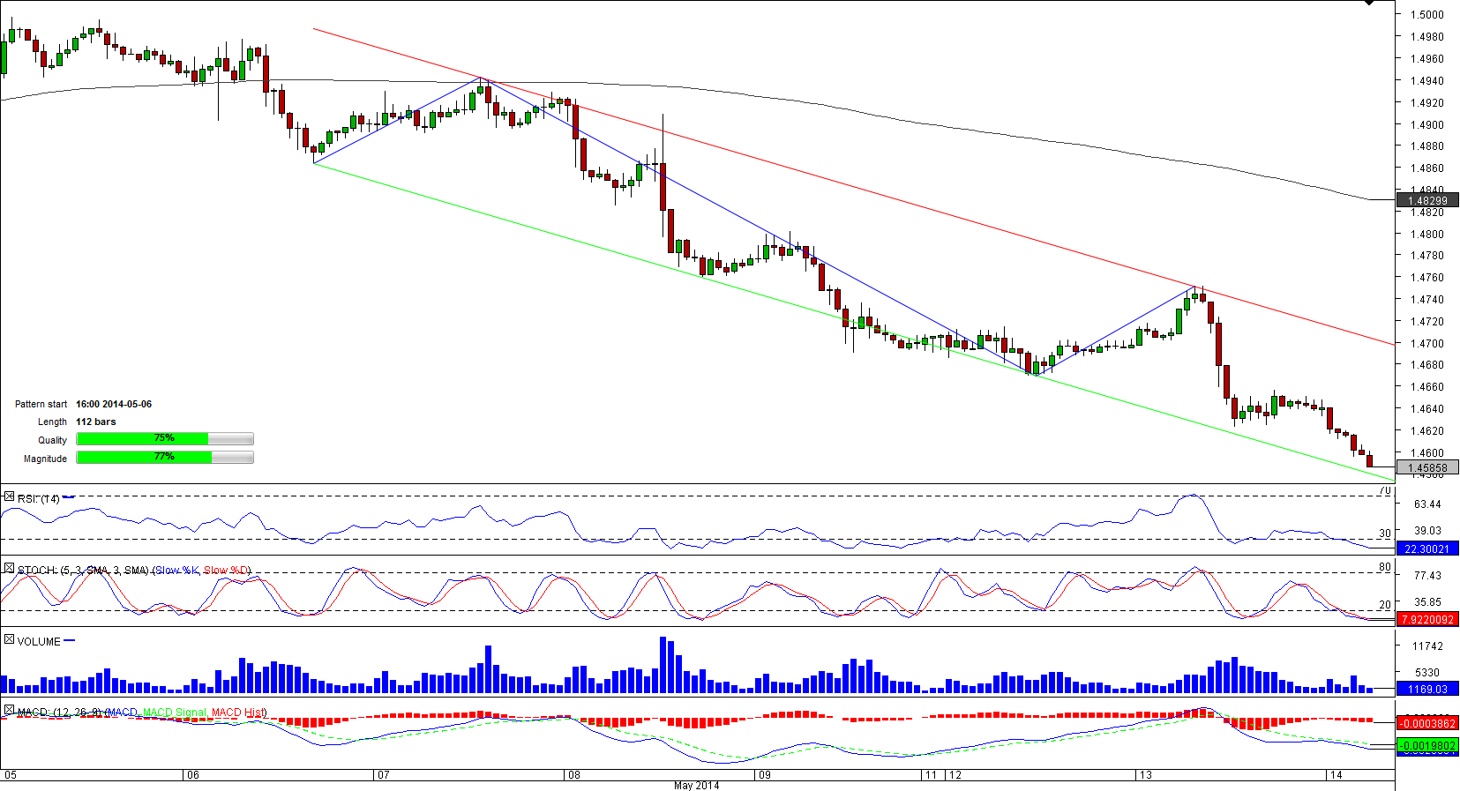Viewport: 1460px width, 791px height.
Task: Toggle the STOCH panel box
Action: coord(9,569)
